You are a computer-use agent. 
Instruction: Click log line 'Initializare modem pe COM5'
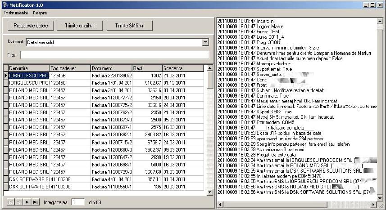coord(269,176)
